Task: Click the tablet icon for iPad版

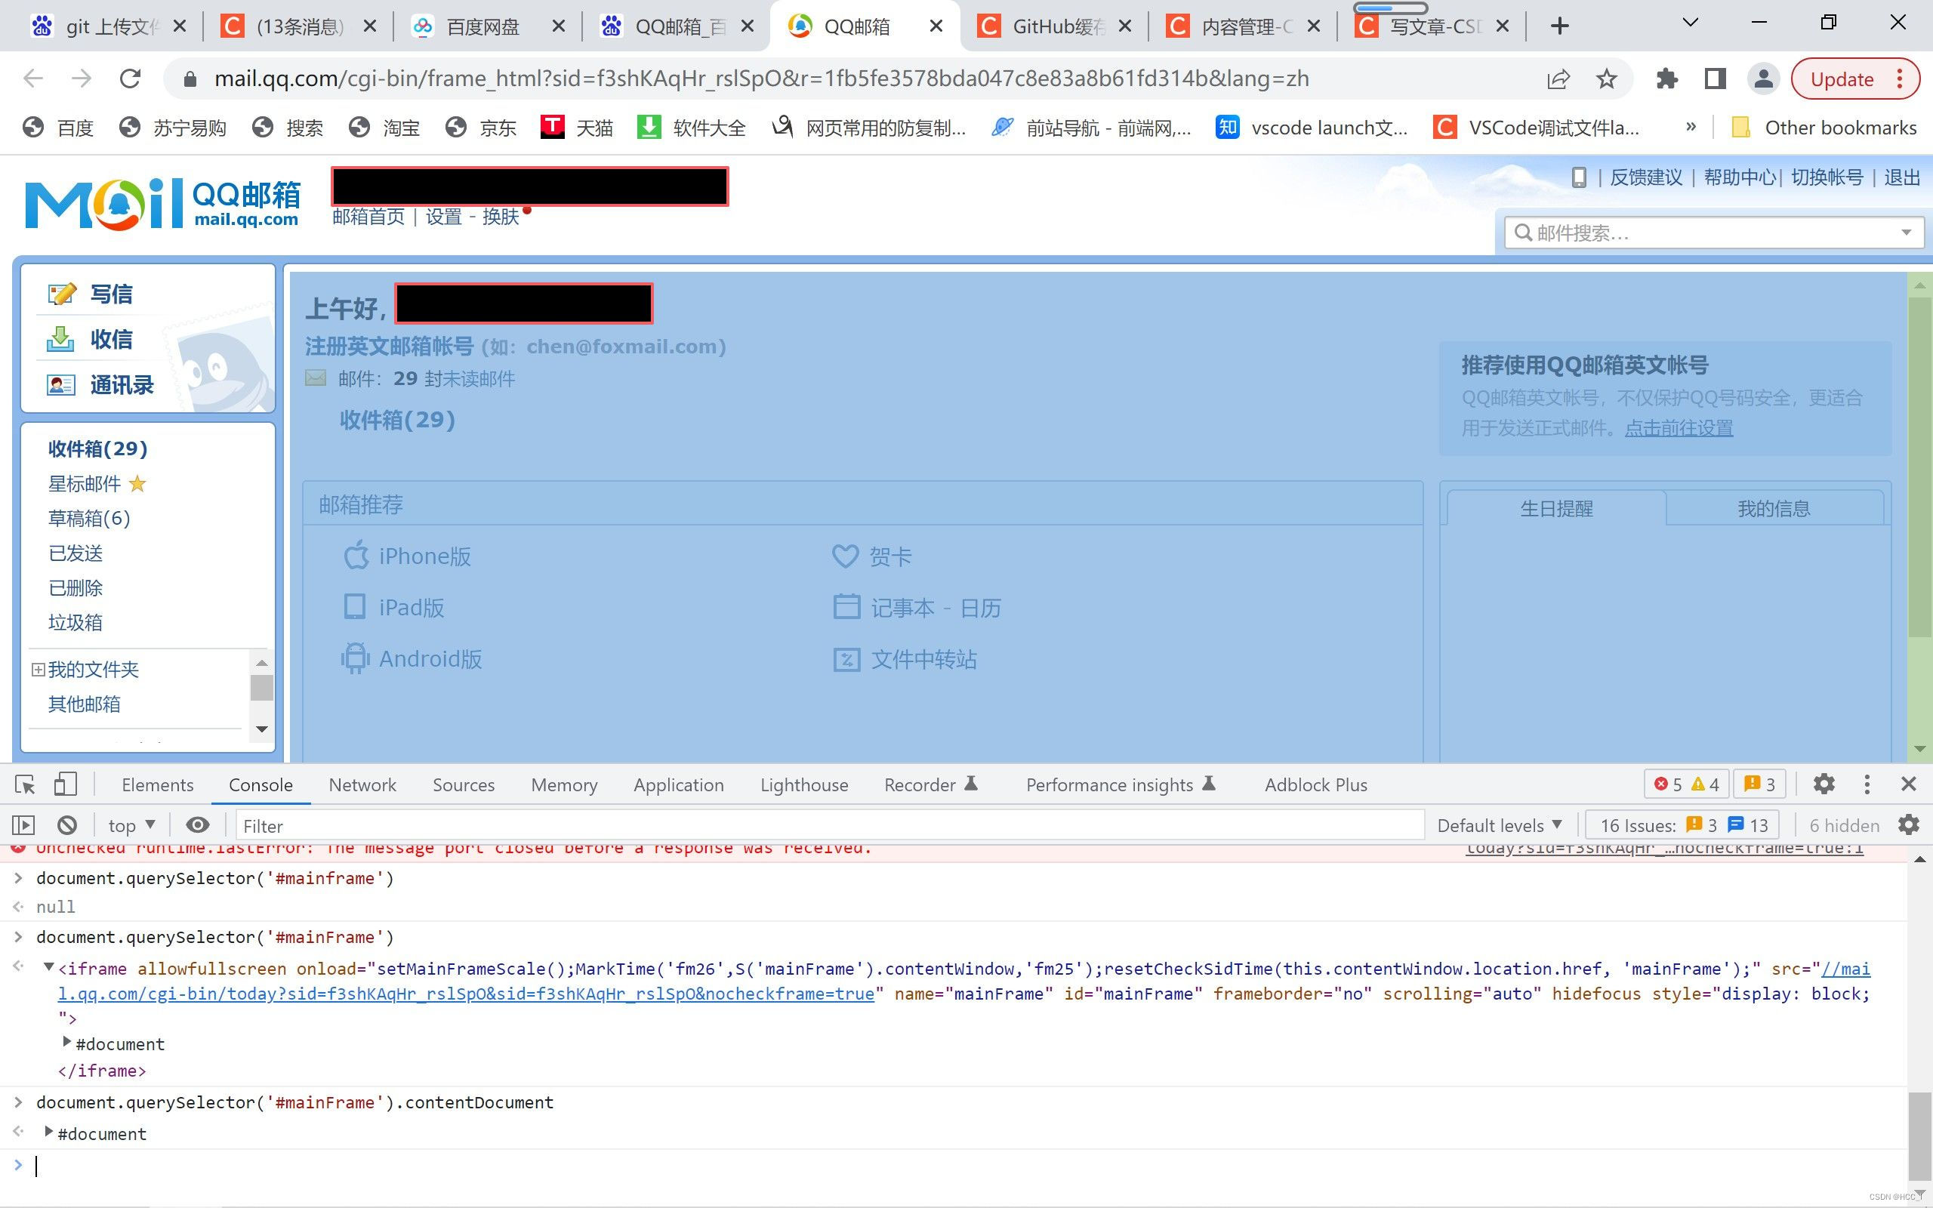Action: 355,607
